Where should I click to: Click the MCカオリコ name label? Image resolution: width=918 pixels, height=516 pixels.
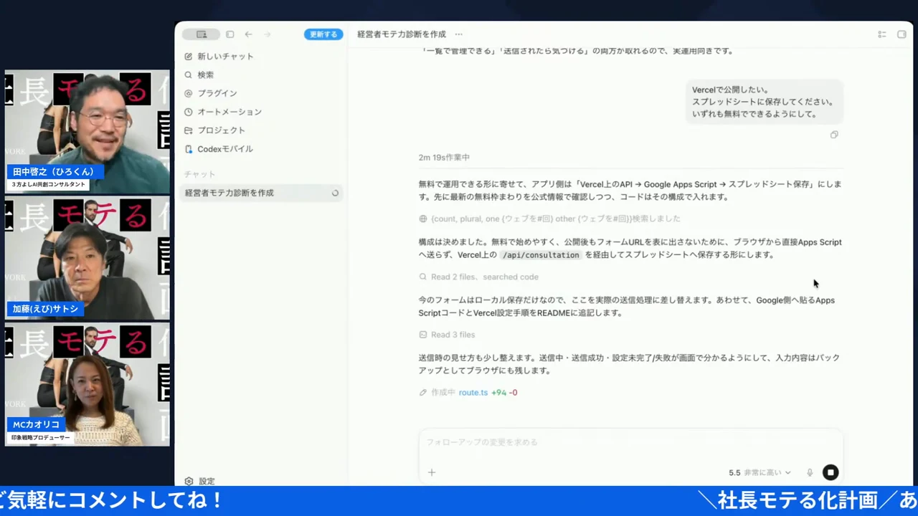click(36, 424)
